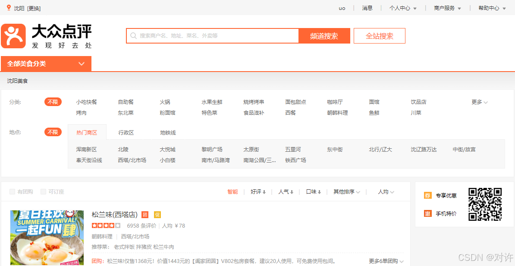Click the 频道搜索 button
Viewport: 515px width, 266px height.
pyautogui.click(x=324, y=36)
